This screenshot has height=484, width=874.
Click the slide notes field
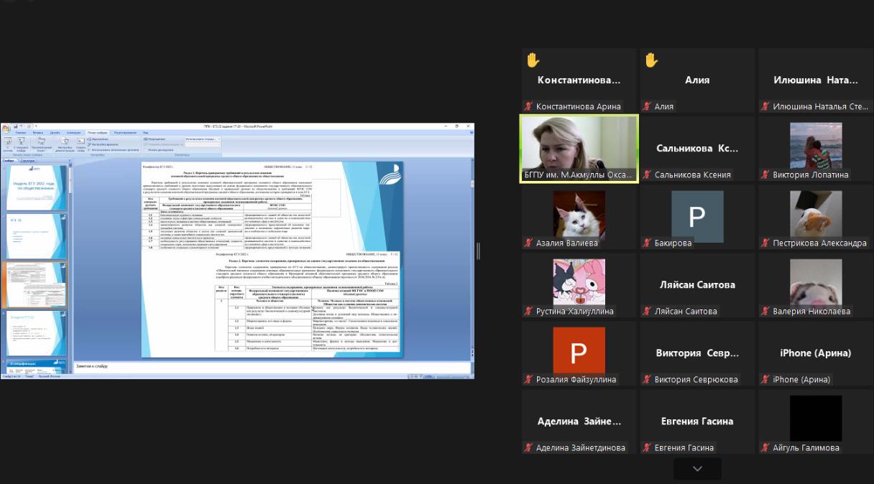[273, 367]
